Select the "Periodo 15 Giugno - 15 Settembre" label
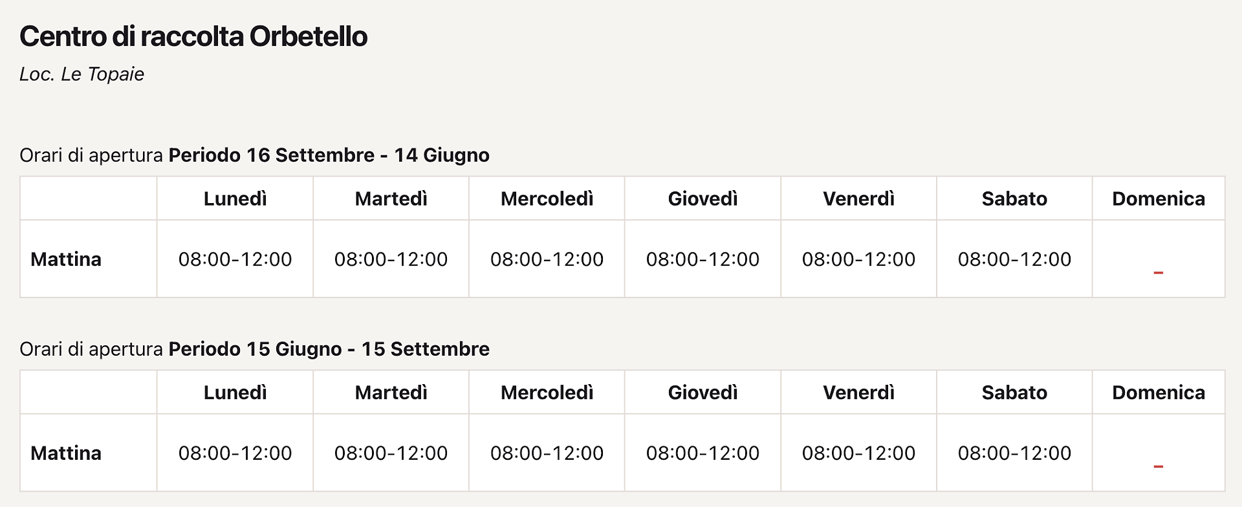The width and height of the screenshot is (1242, 507). coord(329,349)
